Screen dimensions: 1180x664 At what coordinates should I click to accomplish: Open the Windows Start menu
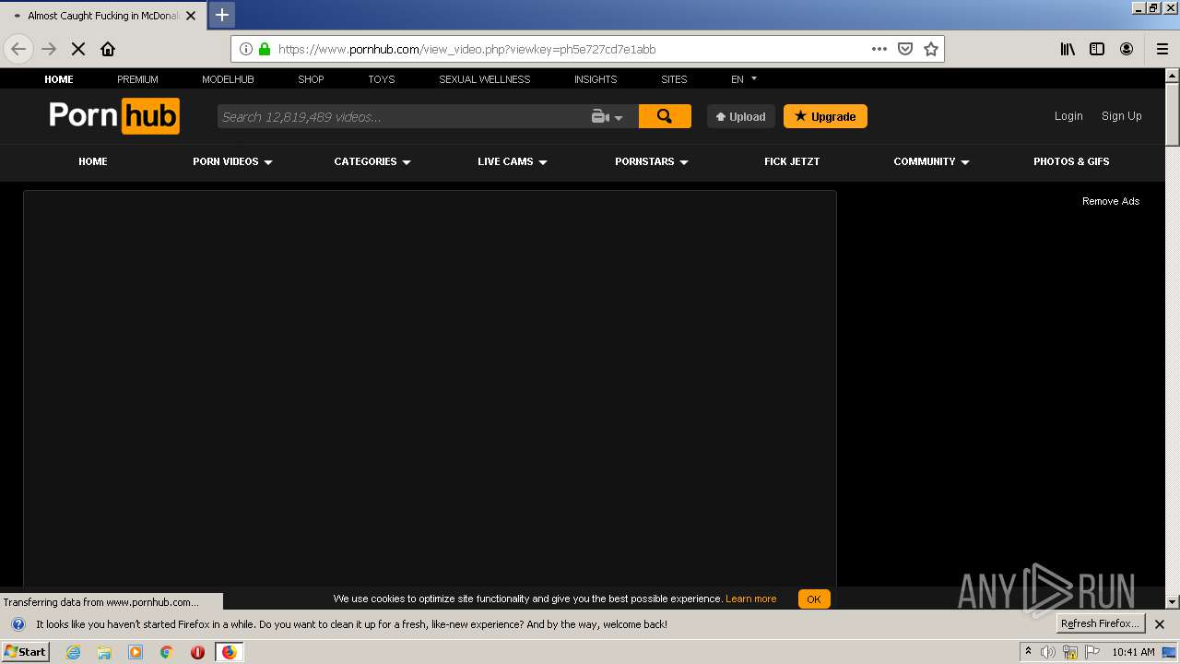(x=25, y=652)
